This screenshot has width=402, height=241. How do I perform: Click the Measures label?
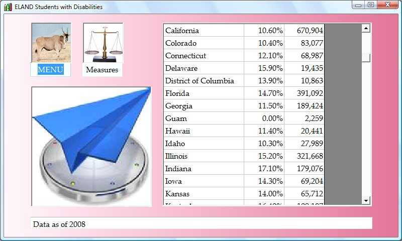(x=102, y=70)
